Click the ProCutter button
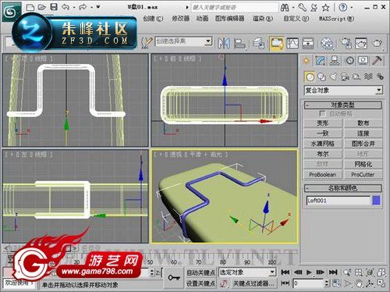 pyautogui.click(x=363, y=174)
